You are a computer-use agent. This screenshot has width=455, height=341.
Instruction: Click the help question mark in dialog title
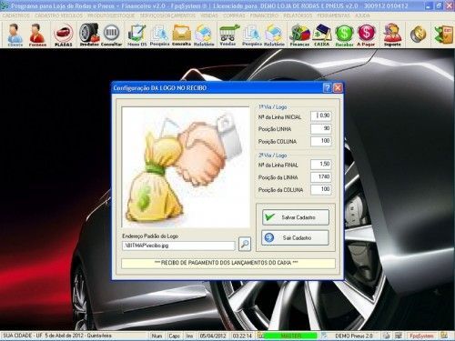pos(328,88)
